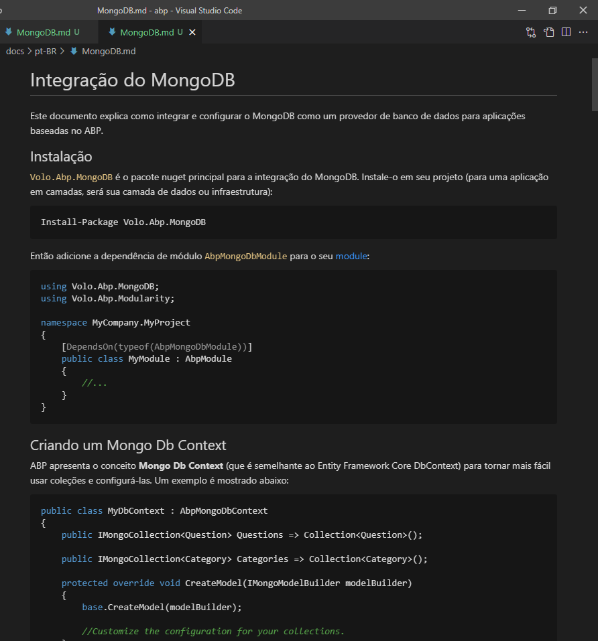
Task: Click the Markdown icon on the first MongoDB.md tab
Action: (x=9, y=31)
